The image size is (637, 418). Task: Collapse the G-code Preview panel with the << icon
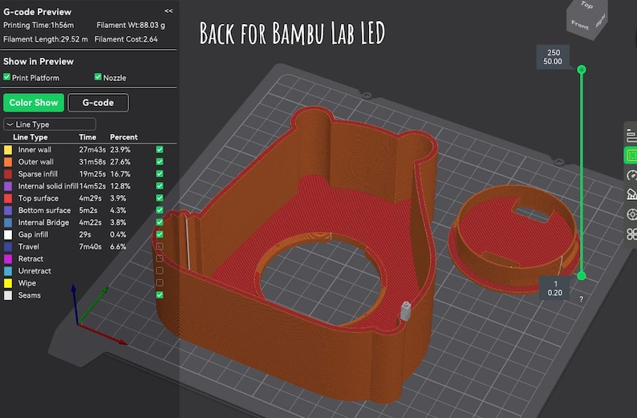click(x=168, y=11)
